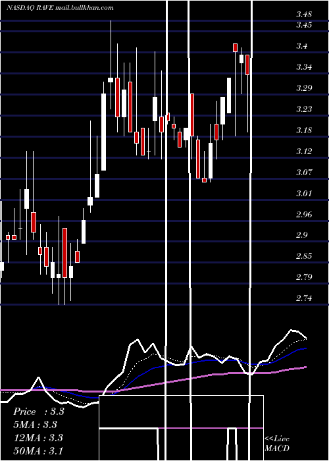This screenshot has height=461, width=329.
Task: Select the 3.48 price axis label
Action: 304,14
